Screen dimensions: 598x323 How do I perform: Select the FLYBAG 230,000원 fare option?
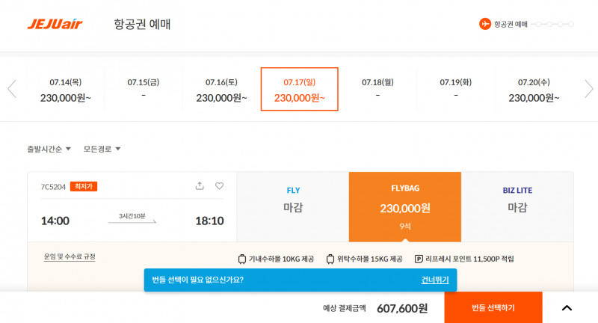click(x=405, y=207)
